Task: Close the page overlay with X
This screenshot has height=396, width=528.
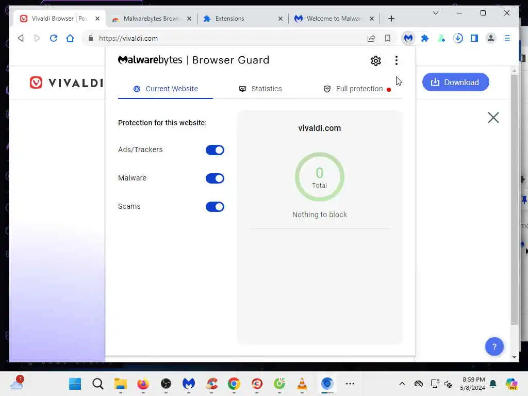Action: pos(493,118)
